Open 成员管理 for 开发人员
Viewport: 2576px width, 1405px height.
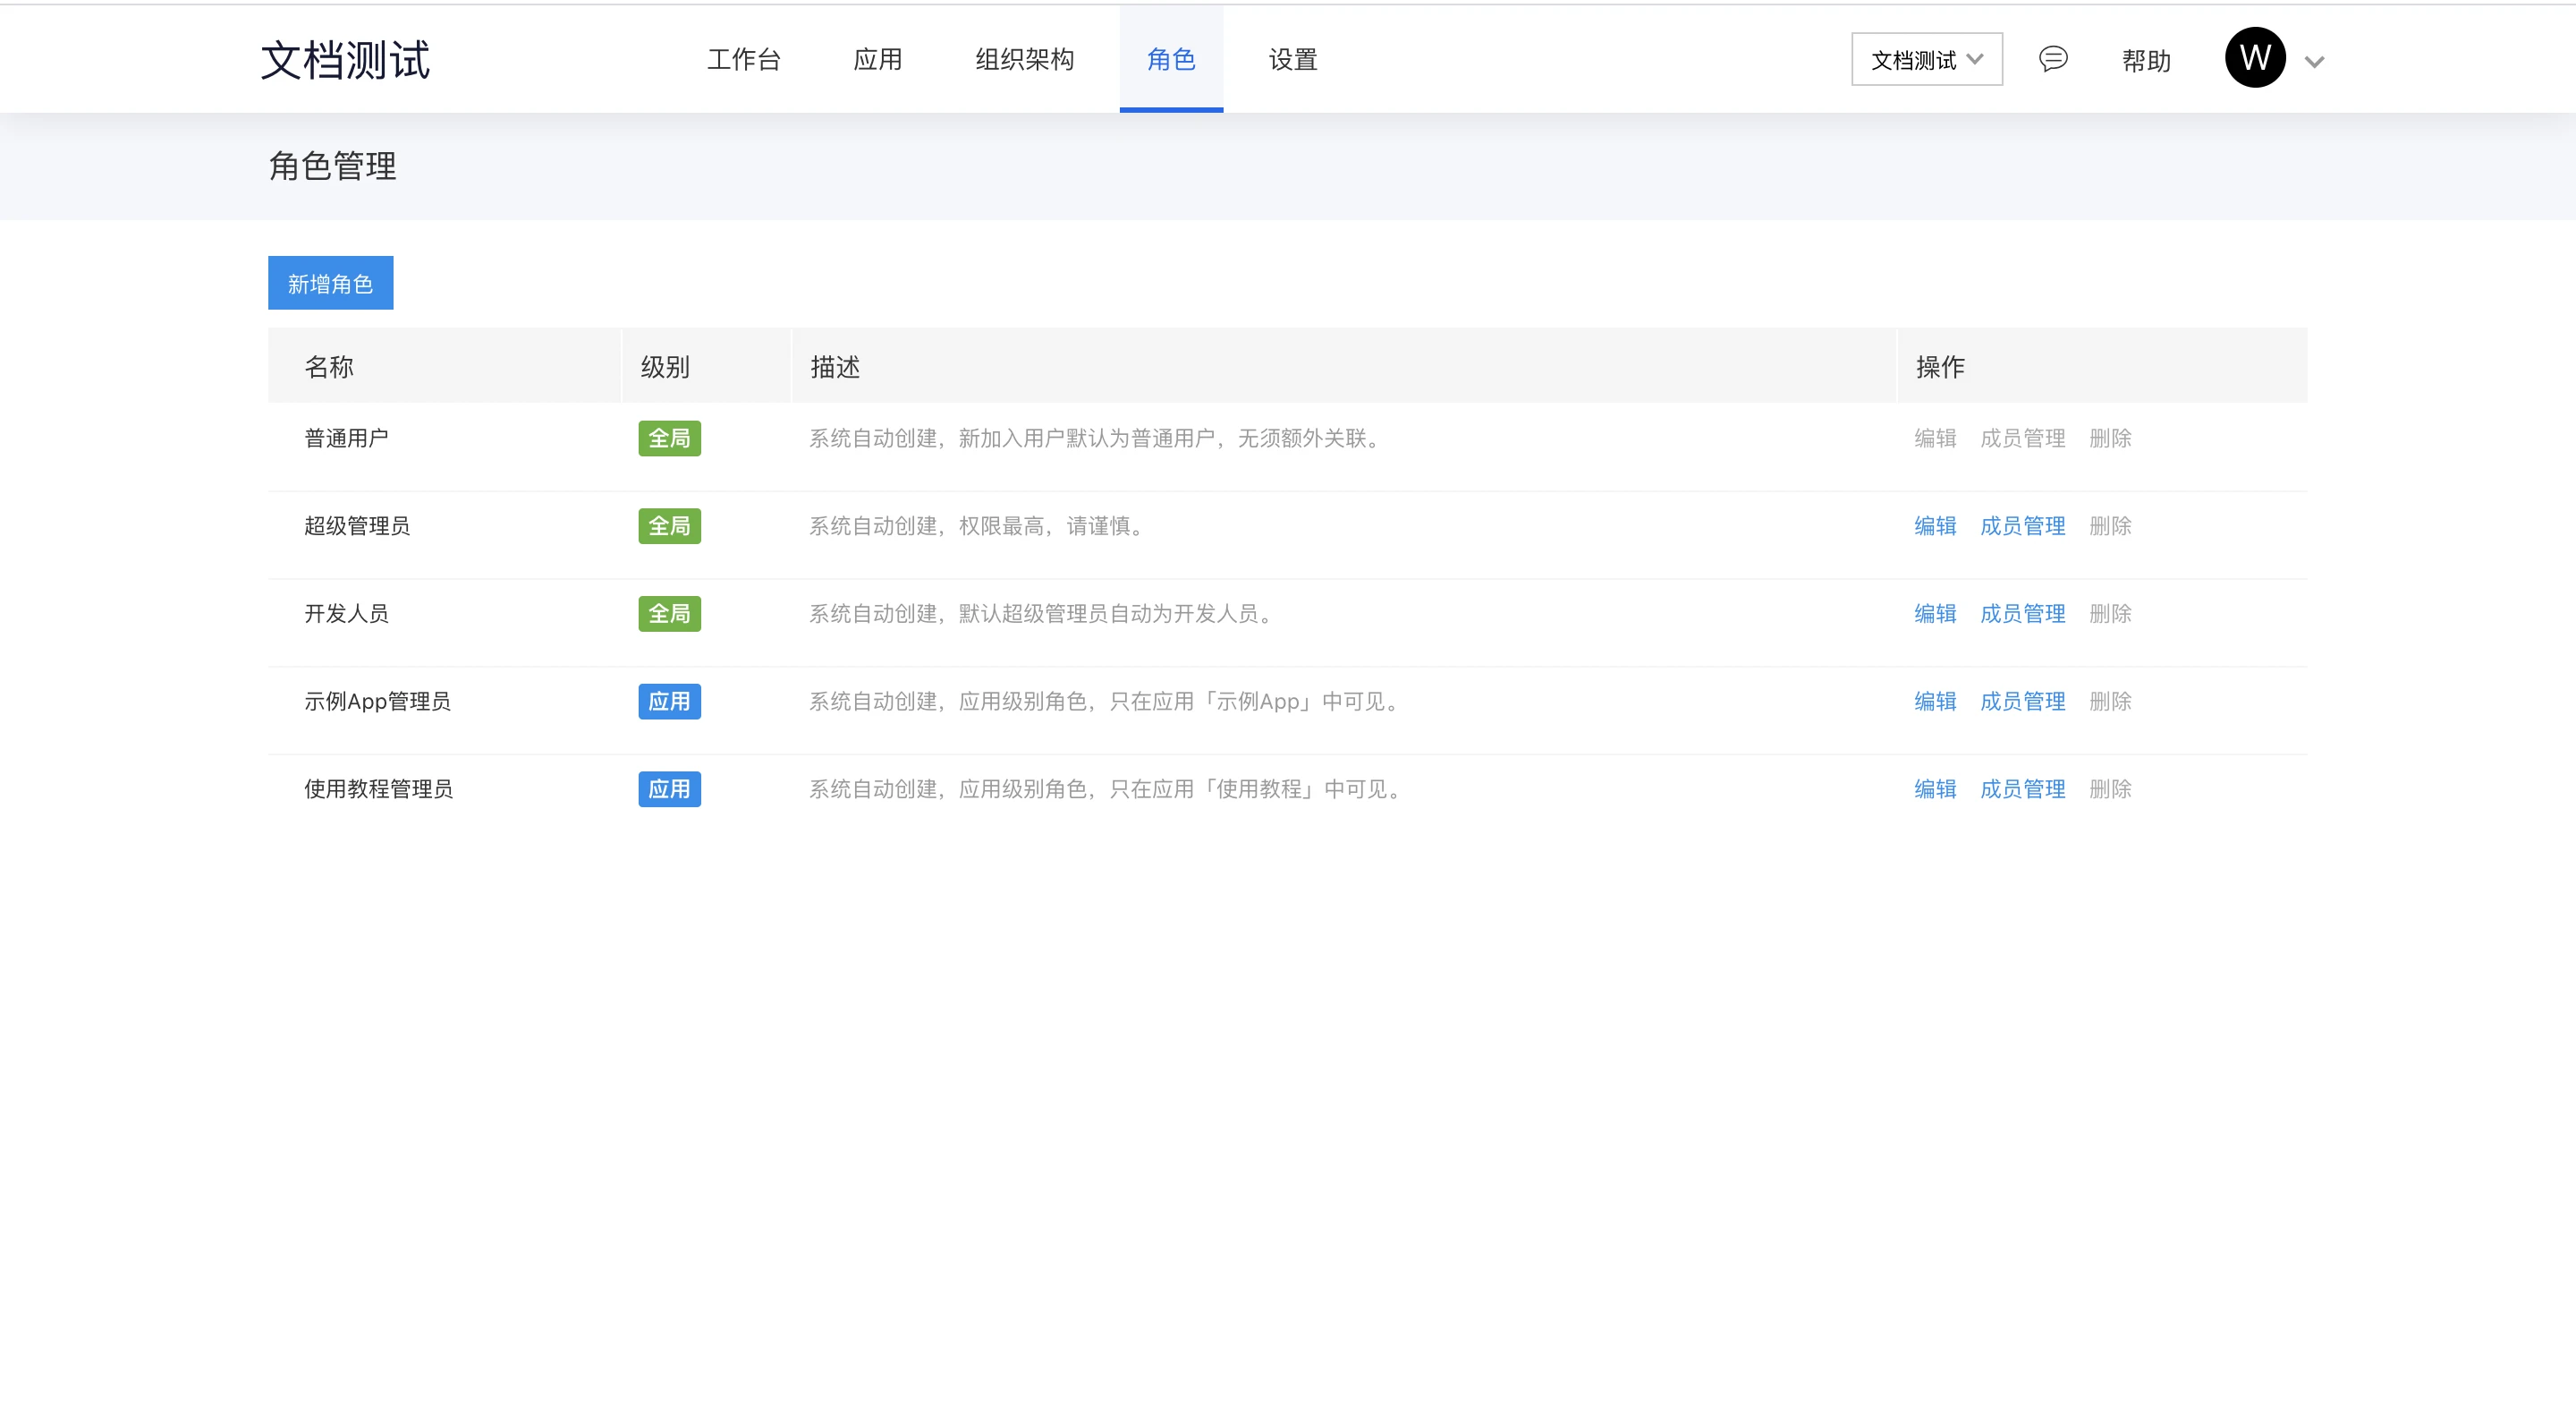(2022, 613)
